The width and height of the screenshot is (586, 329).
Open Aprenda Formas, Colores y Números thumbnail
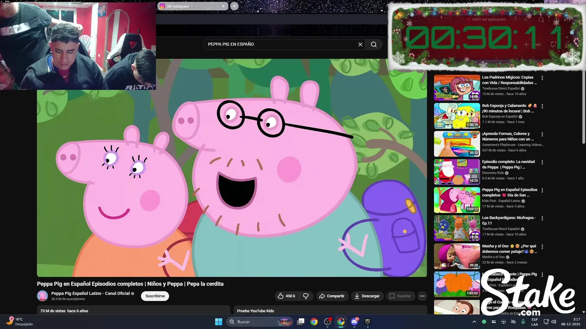(457, 144)
